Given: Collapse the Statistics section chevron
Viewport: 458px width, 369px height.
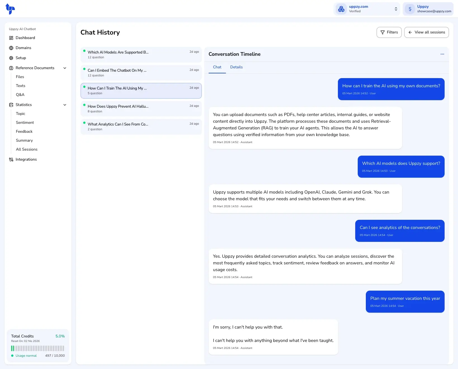Looking at the screenshot, I should tap(65, 105).
